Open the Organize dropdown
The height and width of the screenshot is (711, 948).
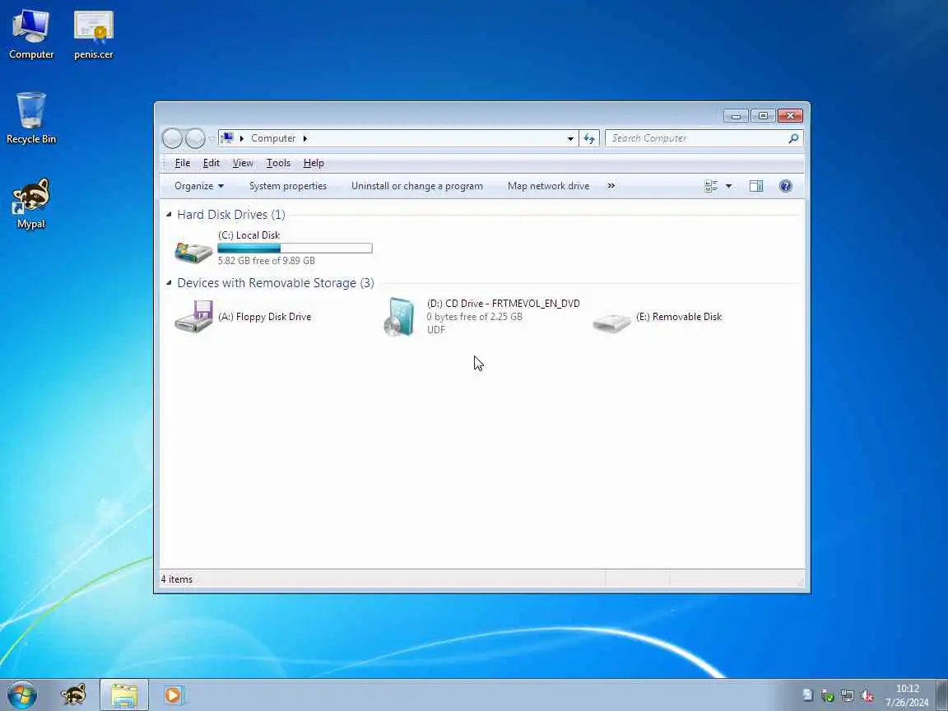tap(199, 186)
